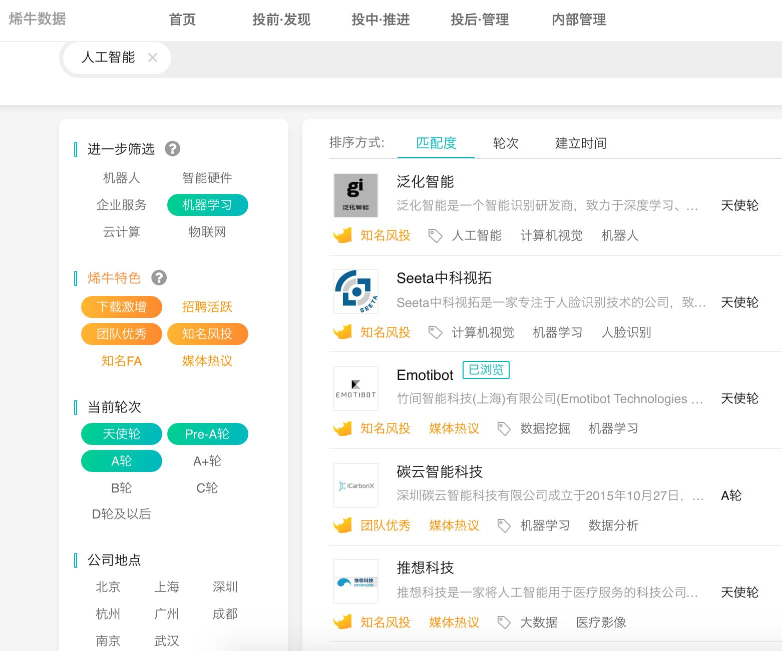This screenshot has height=651, width=782.
Task: Open the 内部管理 navigation menu
Action: (579, 19)
